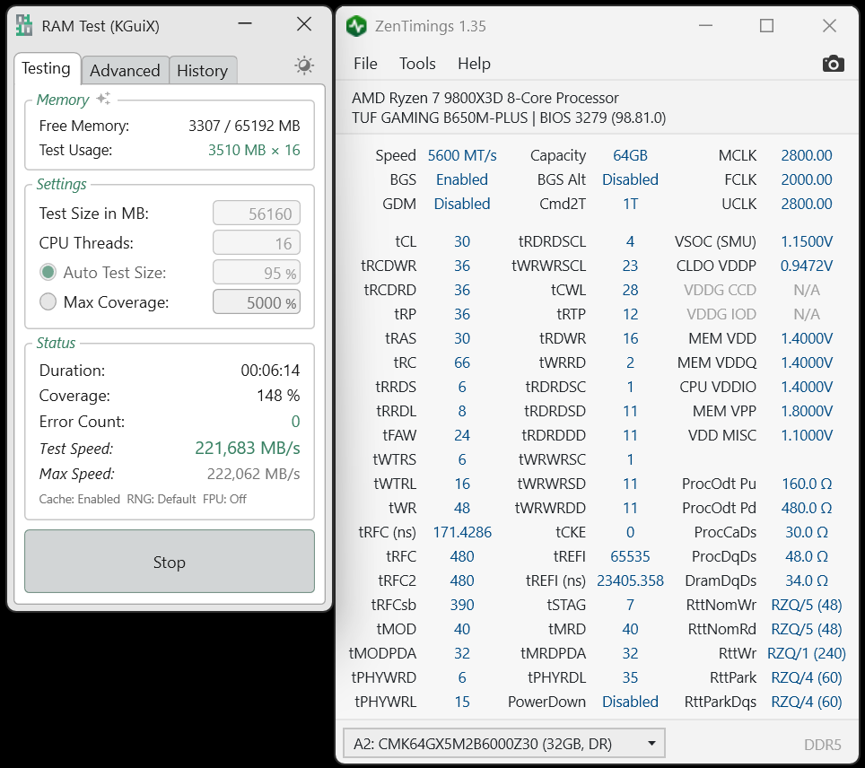Select the Auto Test Size radio button
865x768 pixels.
(x=48, y=272)
